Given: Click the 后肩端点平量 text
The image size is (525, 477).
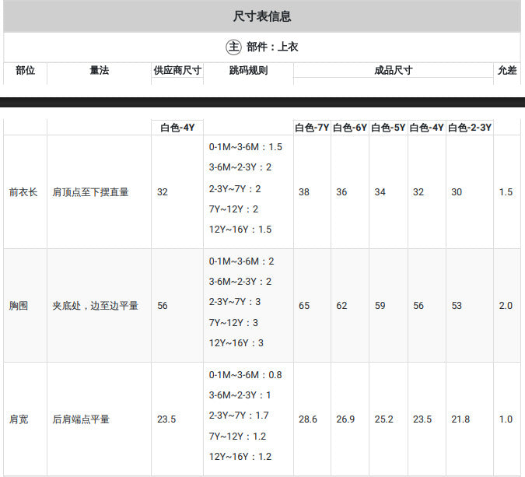Looking at the screenshot, I should coord(81,419).
